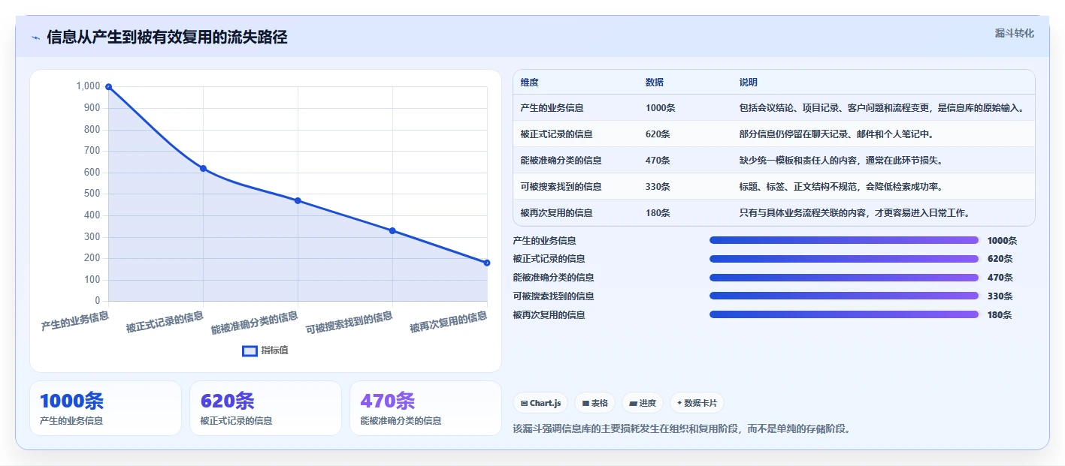
Task: Click description starting 只有与具体业务流程
Action: tap(854, 213)
